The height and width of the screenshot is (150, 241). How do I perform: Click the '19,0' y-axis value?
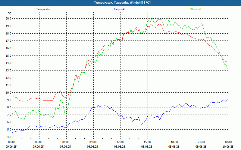click(x=8, y=26)
